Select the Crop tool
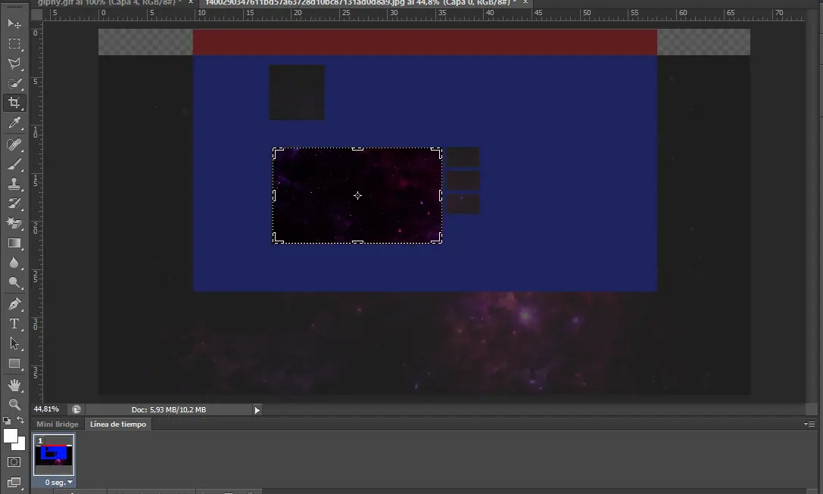Image resolution: width=823 pixels, height=494 pixels. coord(14,103)
